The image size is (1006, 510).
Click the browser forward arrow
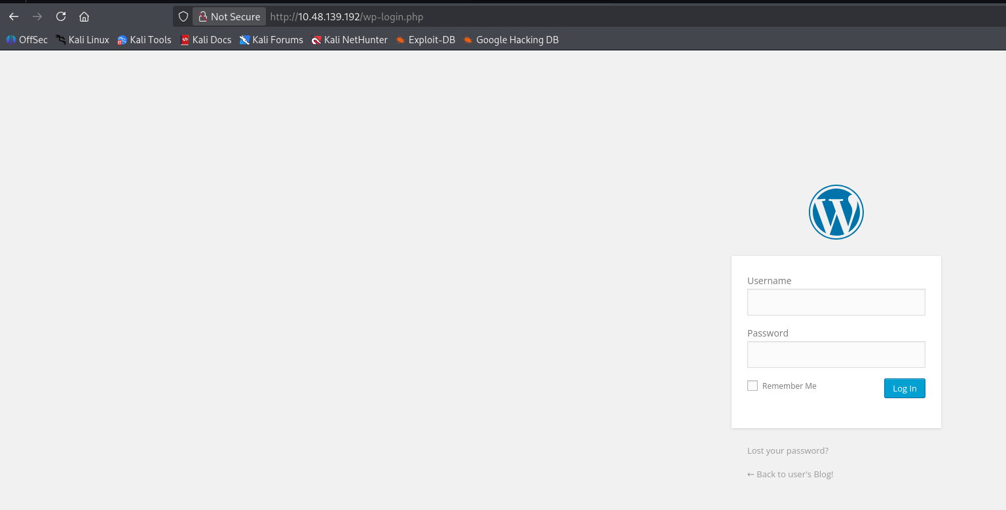click(x=37, y=16)
